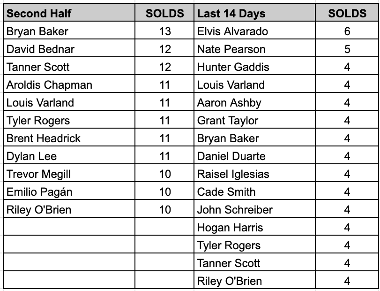The image size is (380, 291).
Task: Click the Raisel Iglesias cell
Action: point(254,173)
